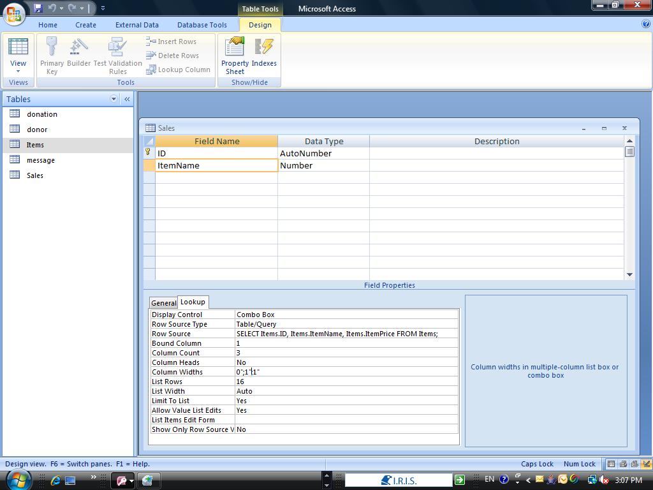Click the AutoNumber data type cell

pos(323,153)
